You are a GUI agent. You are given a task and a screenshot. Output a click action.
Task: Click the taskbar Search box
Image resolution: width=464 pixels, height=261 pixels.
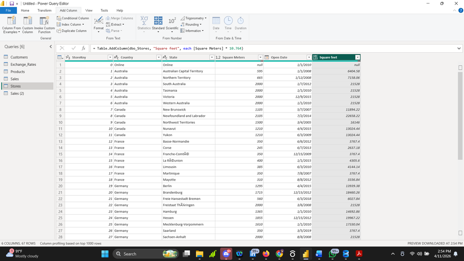147,254
